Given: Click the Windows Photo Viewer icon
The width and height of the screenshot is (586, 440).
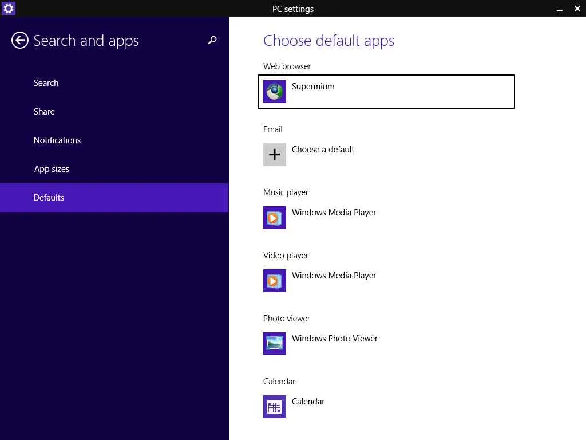Looking at the screenshot, I should coord(275,344).
